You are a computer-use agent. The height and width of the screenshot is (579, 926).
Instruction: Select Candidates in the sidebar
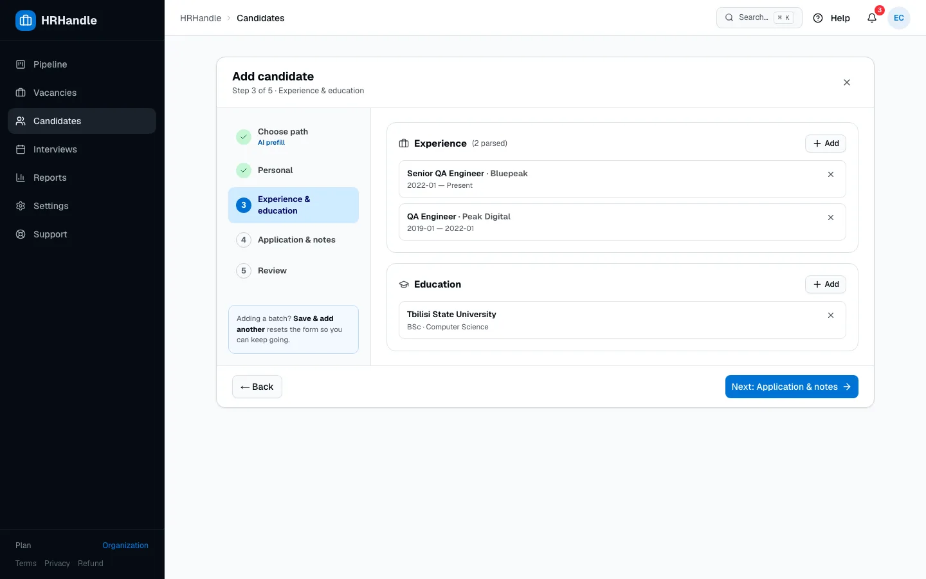point(82,121)
